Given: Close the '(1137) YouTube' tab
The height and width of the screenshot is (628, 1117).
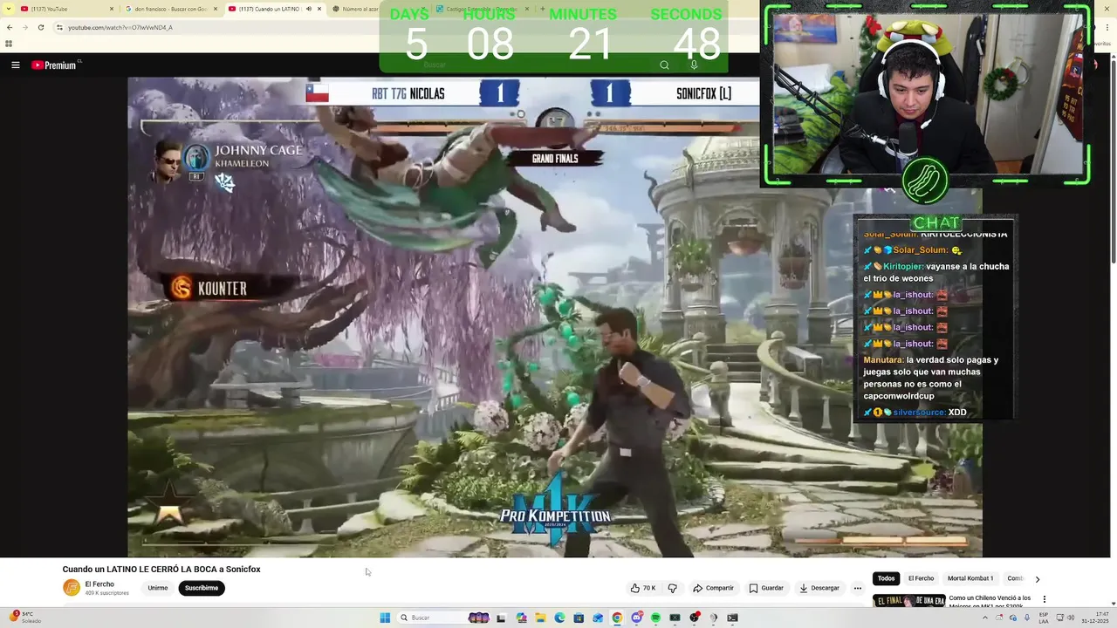Looking at the screenshot, I should [112, 9].
